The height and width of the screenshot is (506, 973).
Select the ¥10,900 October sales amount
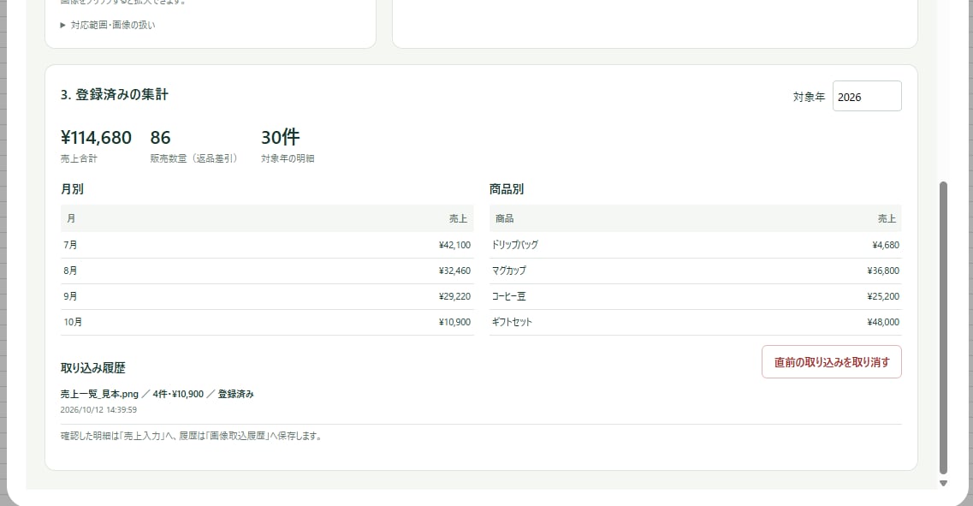(454, 322)
